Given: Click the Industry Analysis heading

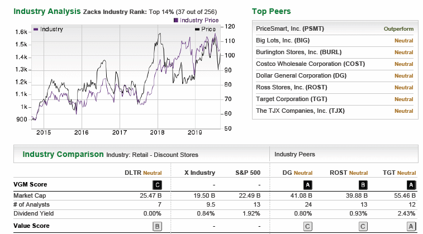Looking at the screenshot, I should (47, 11).
